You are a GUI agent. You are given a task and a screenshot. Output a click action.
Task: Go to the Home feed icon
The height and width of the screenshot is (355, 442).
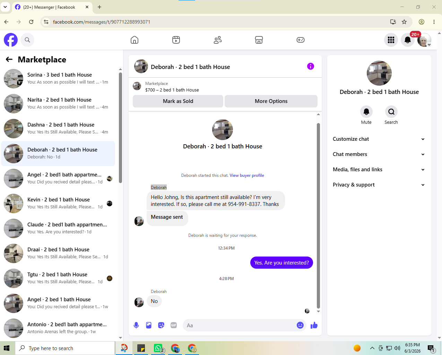pyautogui.click(x=135, y=40)
